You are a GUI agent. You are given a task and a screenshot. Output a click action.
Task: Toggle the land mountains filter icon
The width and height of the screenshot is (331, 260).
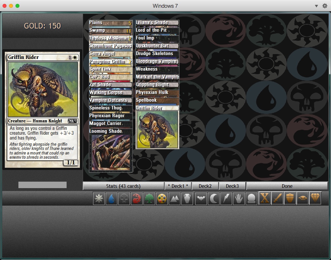pyautogui.click(x=175, y=198)
